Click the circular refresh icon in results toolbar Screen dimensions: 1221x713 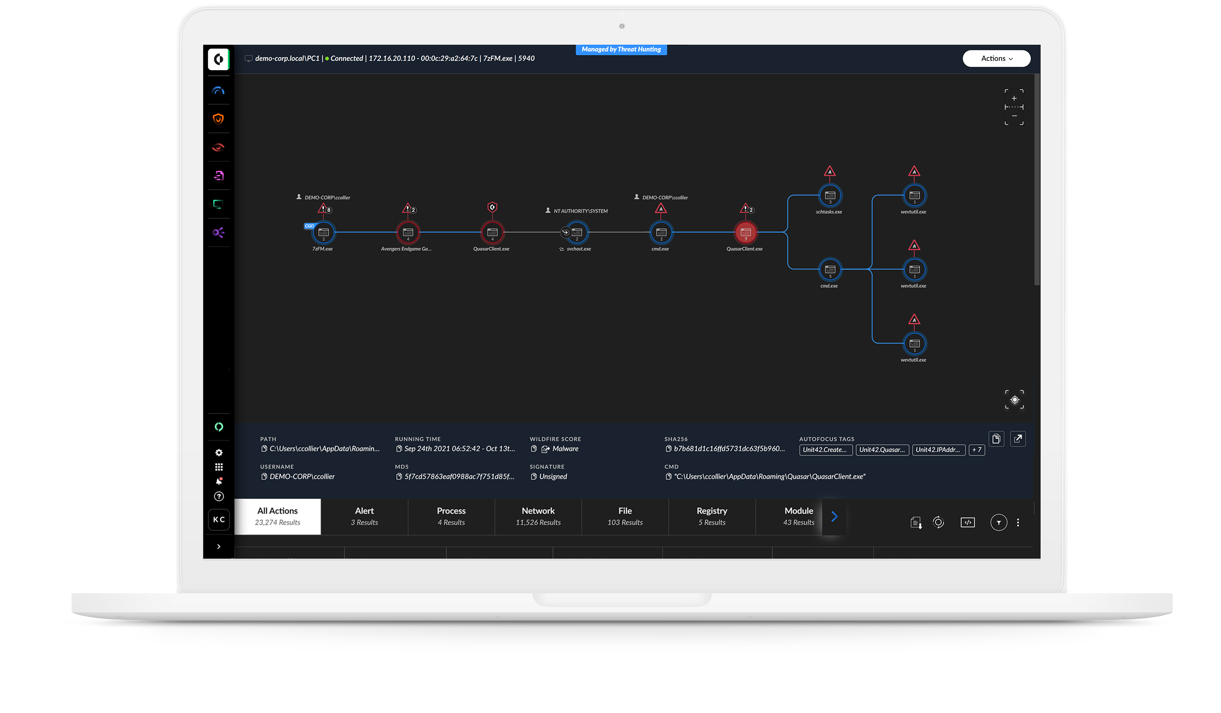938,522
